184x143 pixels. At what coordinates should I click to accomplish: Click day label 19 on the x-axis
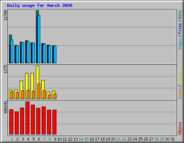(x=108, y=139)
